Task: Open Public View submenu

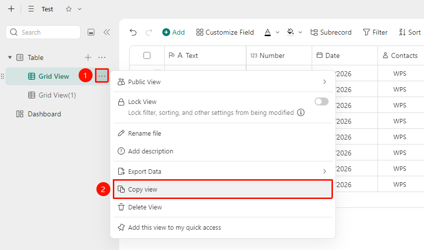Action: pos(223,82)
